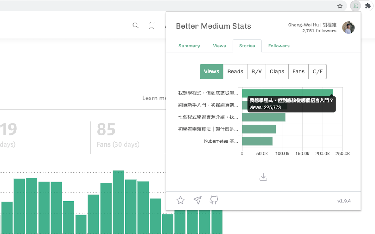Screen dimensions: 375x234
Task: Click the Kubernetes 基... story label
Action: click(x=221, y=141)
